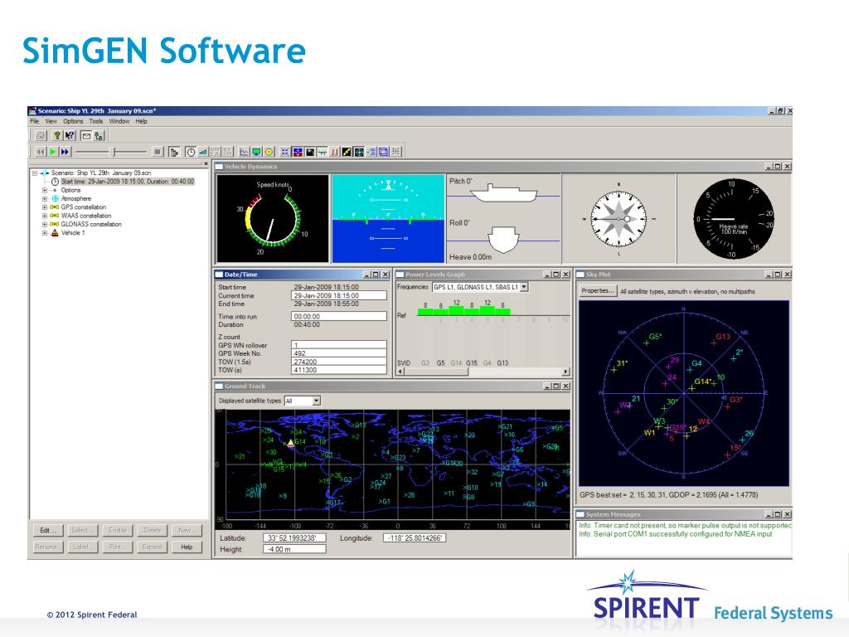This screenshot has width=849, height=637.
Task: Click the Rename button in scenario panel
Action: (x=46, y=547)
